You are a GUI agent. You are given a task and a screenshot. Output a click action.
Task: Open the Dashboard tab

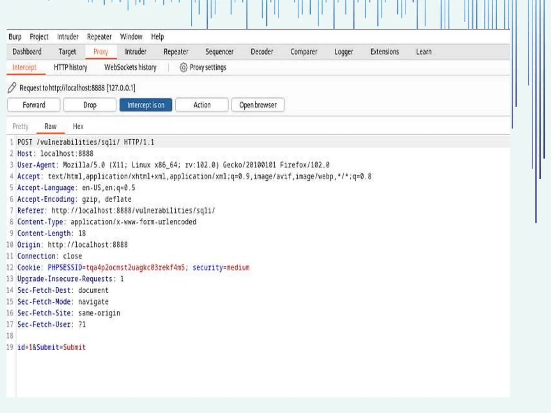[27, 52]
